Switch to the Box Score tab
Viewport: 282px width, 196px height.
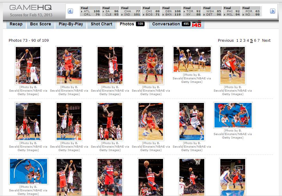[x=41, y=24]
